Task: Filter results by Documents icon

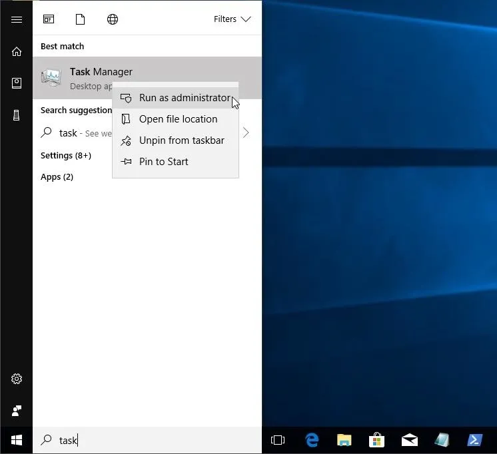Action: tap(80, 19)
